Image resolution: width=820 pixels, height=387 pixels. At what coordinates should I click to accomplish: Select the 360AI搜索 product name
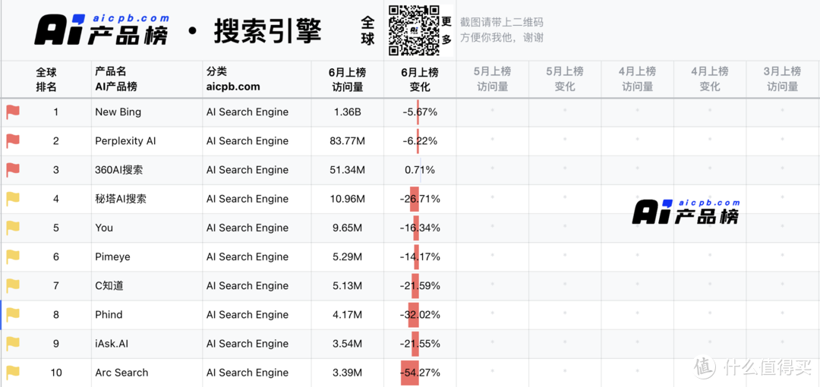(118, 170)
